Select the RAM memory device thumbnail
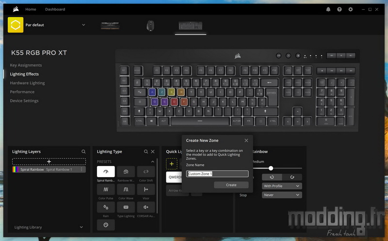 click(x=110, y=26)
